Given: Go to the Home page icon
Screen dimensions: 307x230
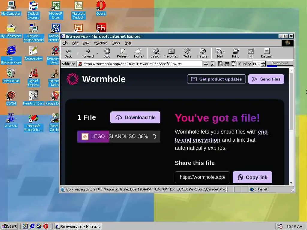Looking at the screenshot, I should 138,53.
